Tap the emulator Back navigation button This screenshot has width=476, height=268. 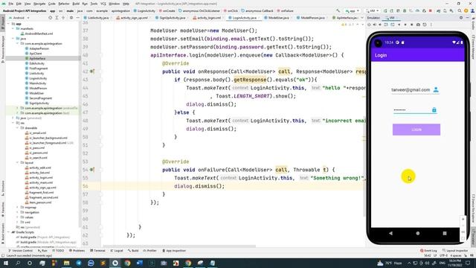(390, 233)
